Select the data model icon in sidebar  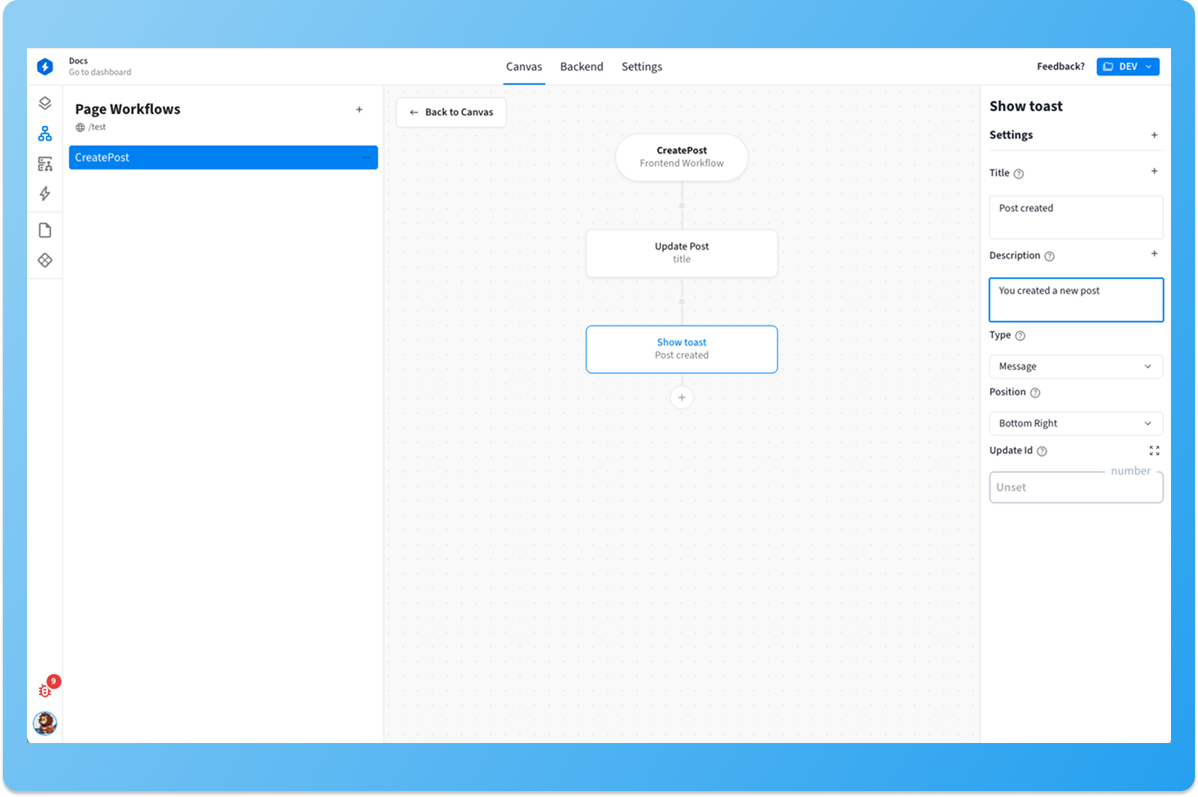click(x=45, y=163)
